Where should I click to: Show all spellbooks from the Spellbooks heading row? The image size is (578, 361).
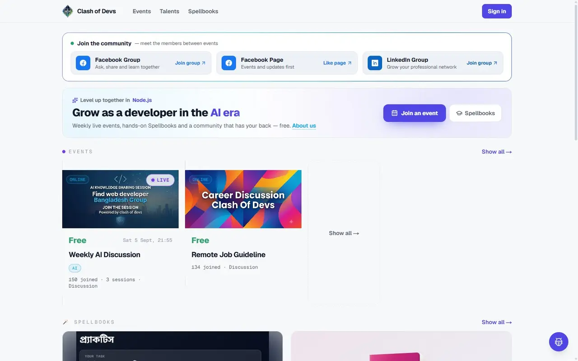497,322
